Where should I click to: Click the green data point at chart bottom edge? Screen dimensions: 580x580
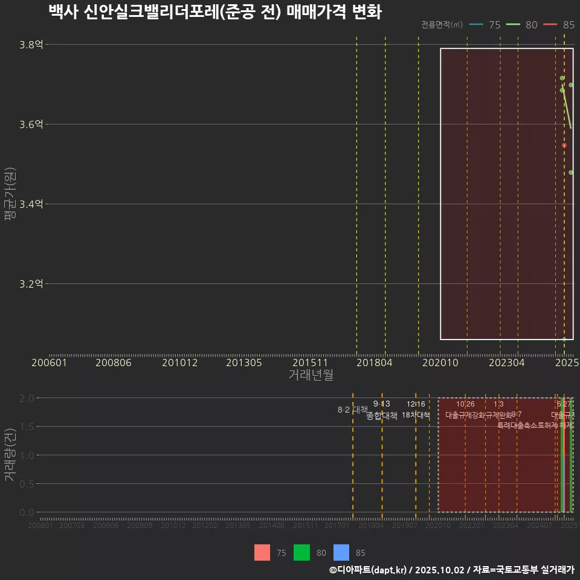coord(564,340)
